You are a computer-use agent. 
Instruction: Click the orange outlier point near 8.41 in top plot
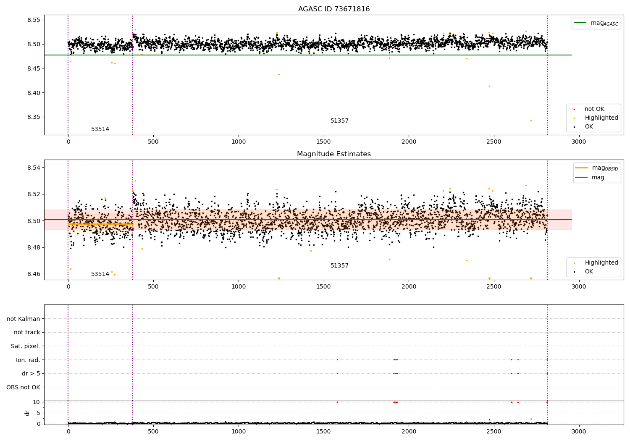(489, 86)
